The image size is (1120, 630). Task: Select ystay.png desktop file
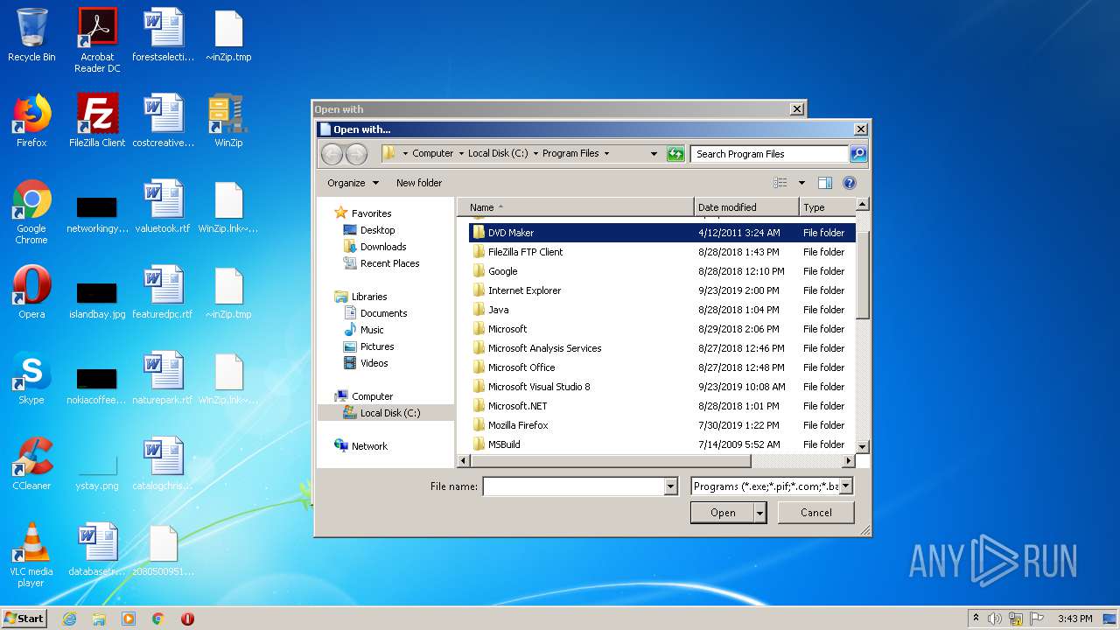click(97, 472)
